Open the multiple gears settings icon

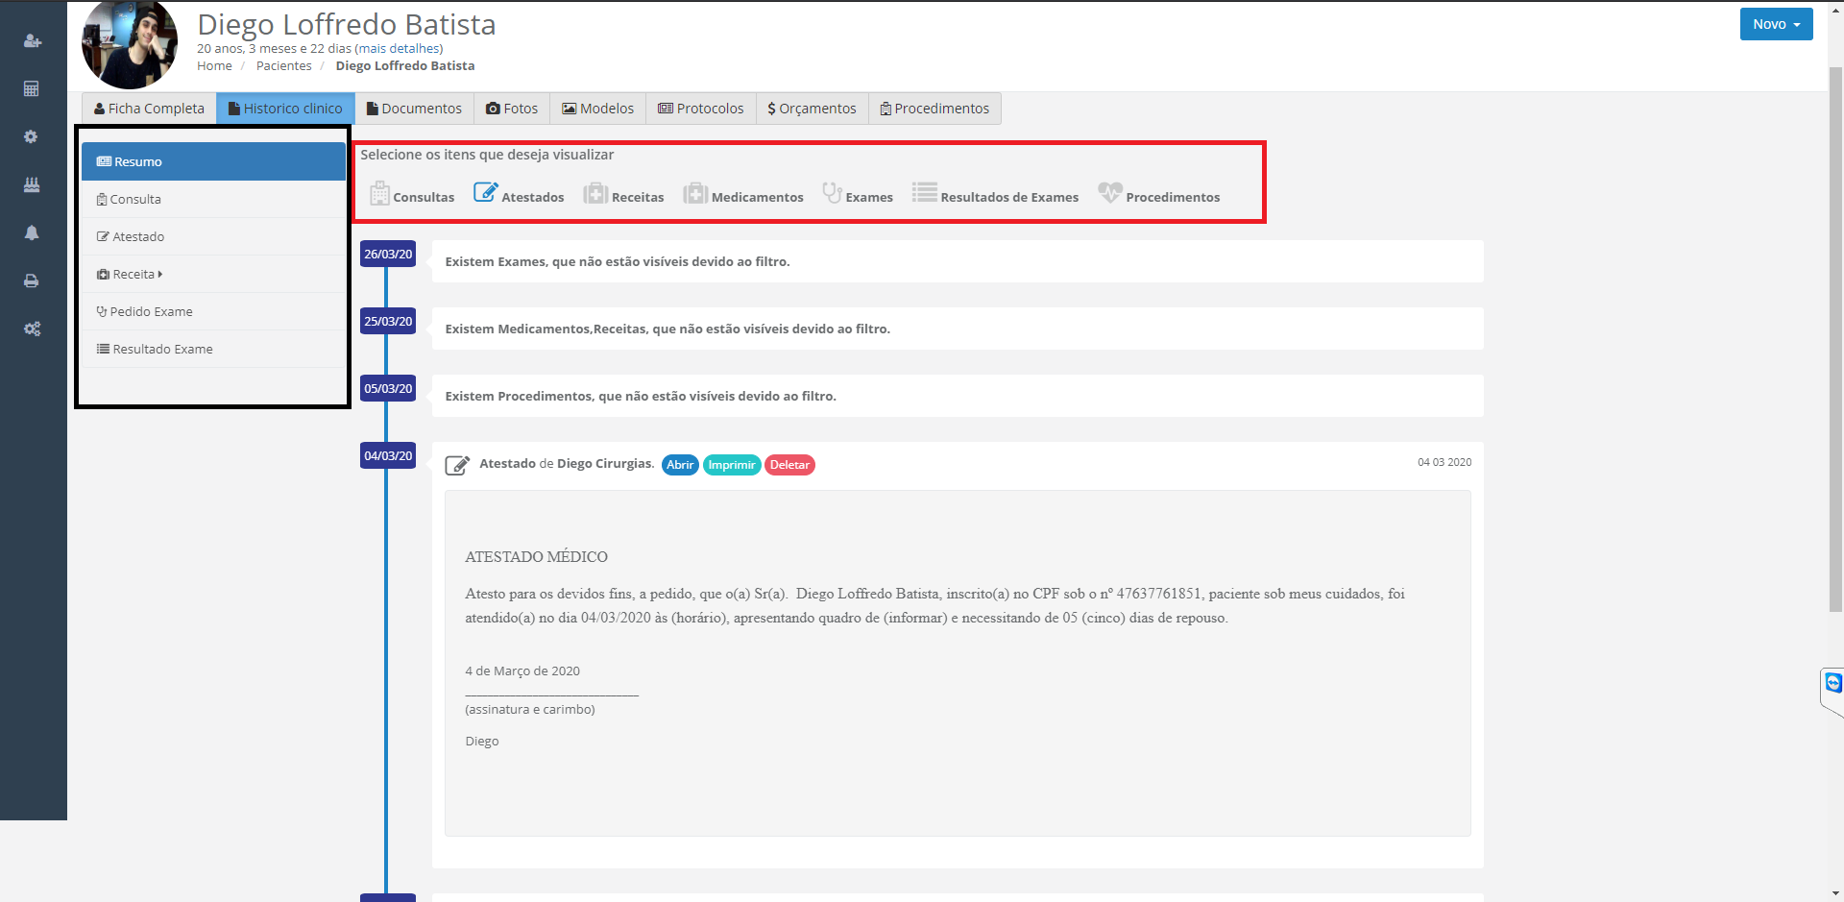tap(32, 329)
